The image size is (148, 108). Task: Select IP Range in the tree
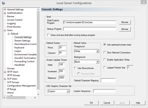12,89
